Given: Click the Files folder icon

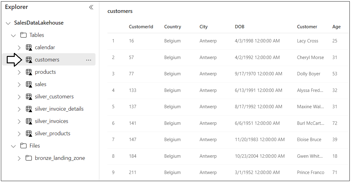Looking at the screenshot, I should (23, 146).
